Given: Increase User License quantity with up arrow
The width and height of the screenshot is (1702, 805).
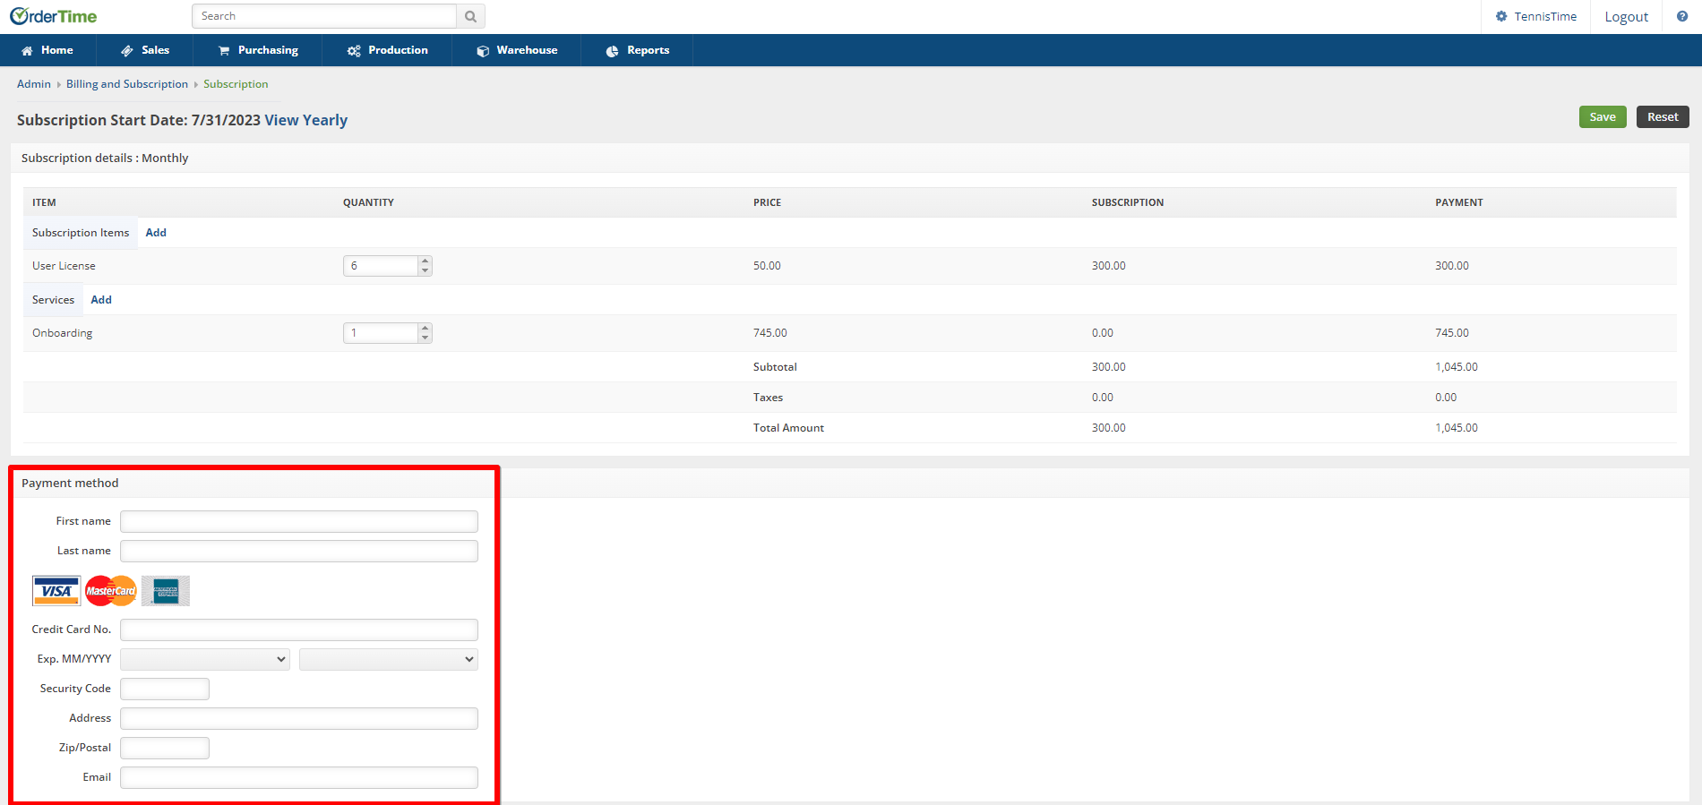Looking at the screenshot, I should point(425,261).
